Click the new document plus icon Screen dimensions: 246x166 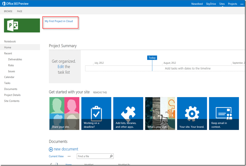coord(51,149)
